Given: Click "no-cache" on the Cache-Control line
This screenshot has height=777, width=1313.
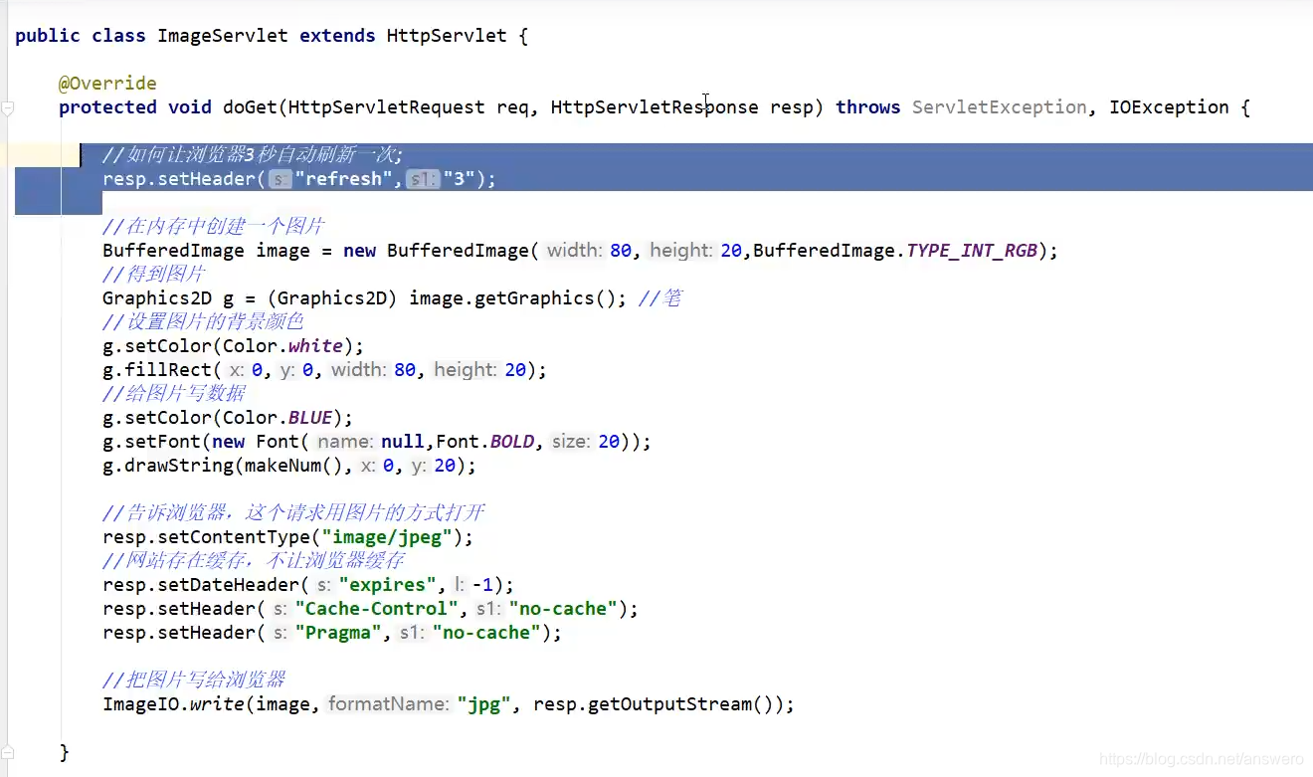Looking at the screenshot, I should [x=563, y=609].
